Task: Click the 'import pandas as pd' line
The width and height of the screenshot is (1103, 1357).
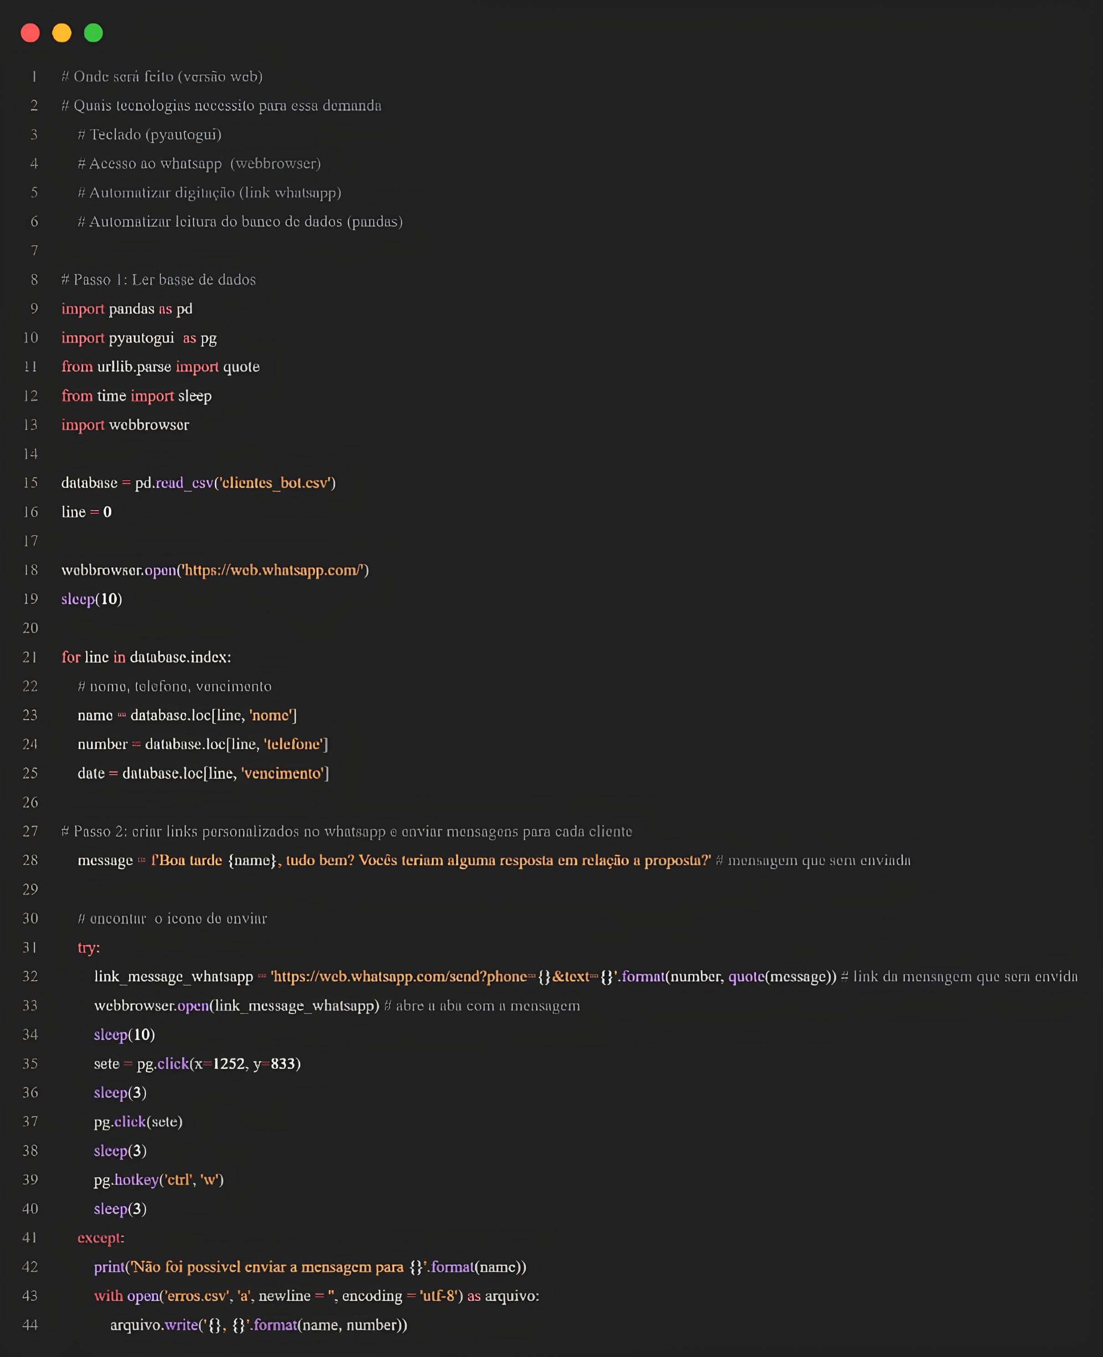Action: pyautogui.click(x=126, y=309)
